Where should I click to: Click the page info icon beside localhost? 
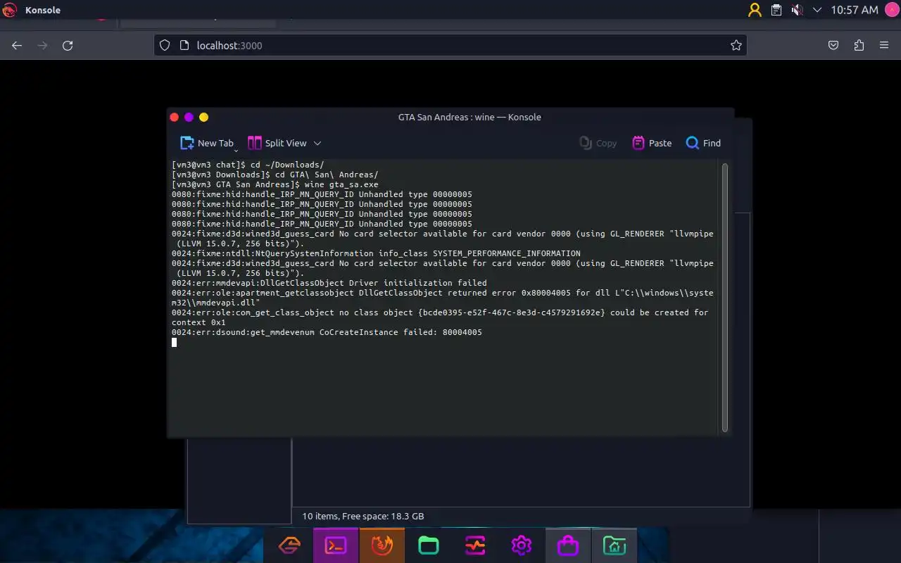184,45
